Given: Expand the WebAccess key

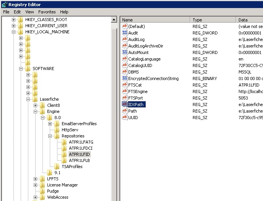Looking at the screenshot, I should (x=35, y=197).
